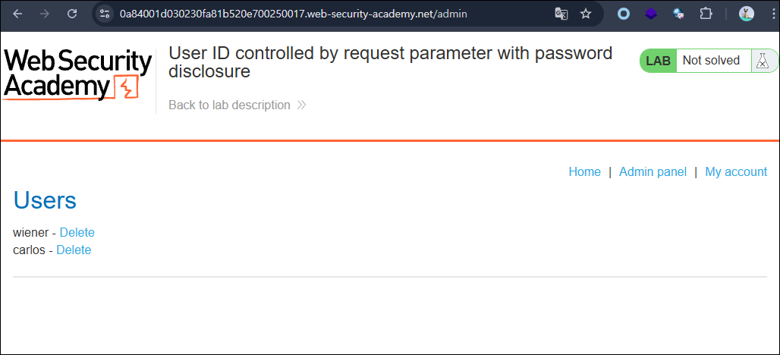Screen dimensions: 780x355
Task: Click the address bar URL field
Action: tap(329, 14)
